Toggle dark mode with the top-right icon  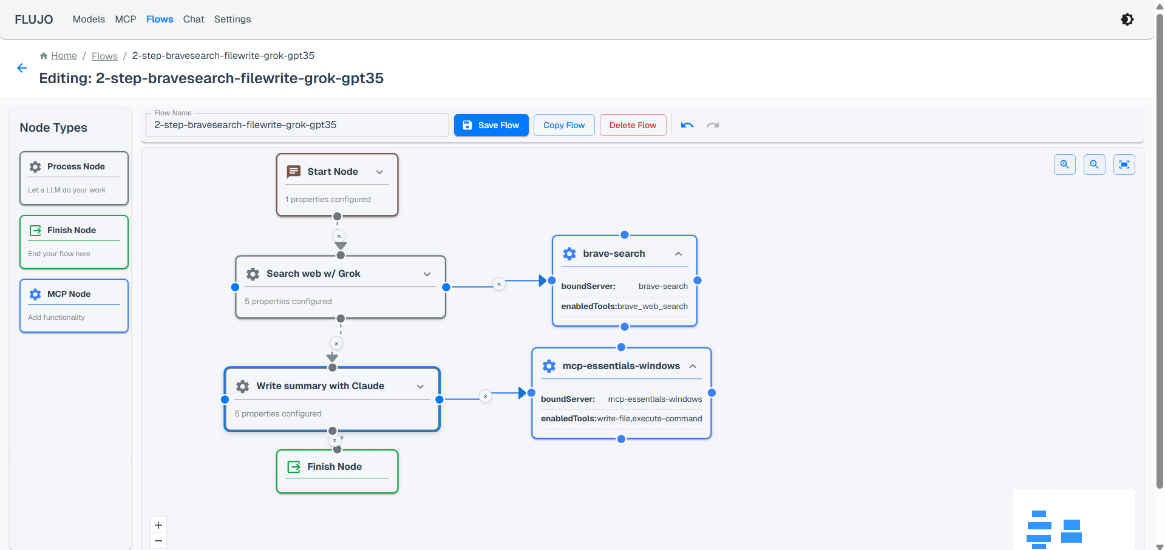click(x=1127, y=19)
